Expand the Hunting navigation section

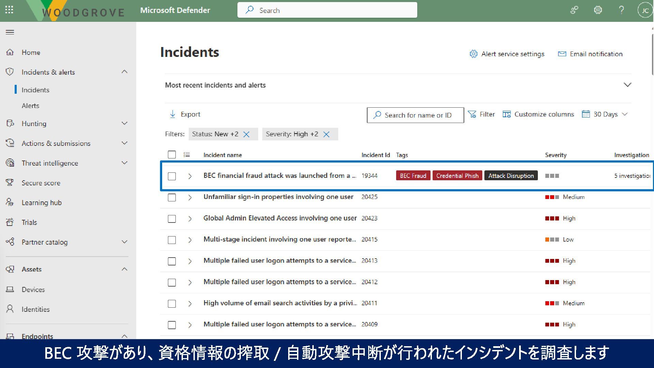click(x=124, y=123)
